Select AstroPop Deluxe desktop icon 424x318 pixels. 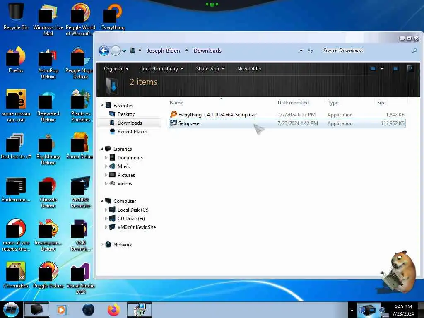[48, 63]
